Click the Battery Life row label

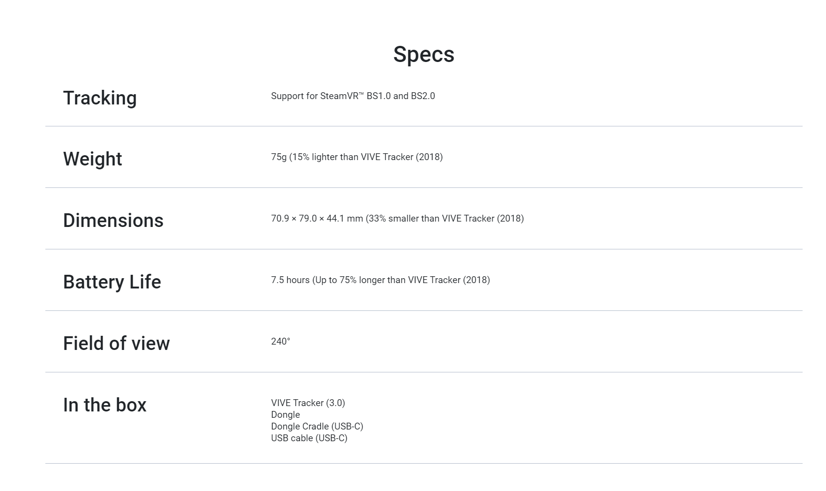[x=112, y=282]
